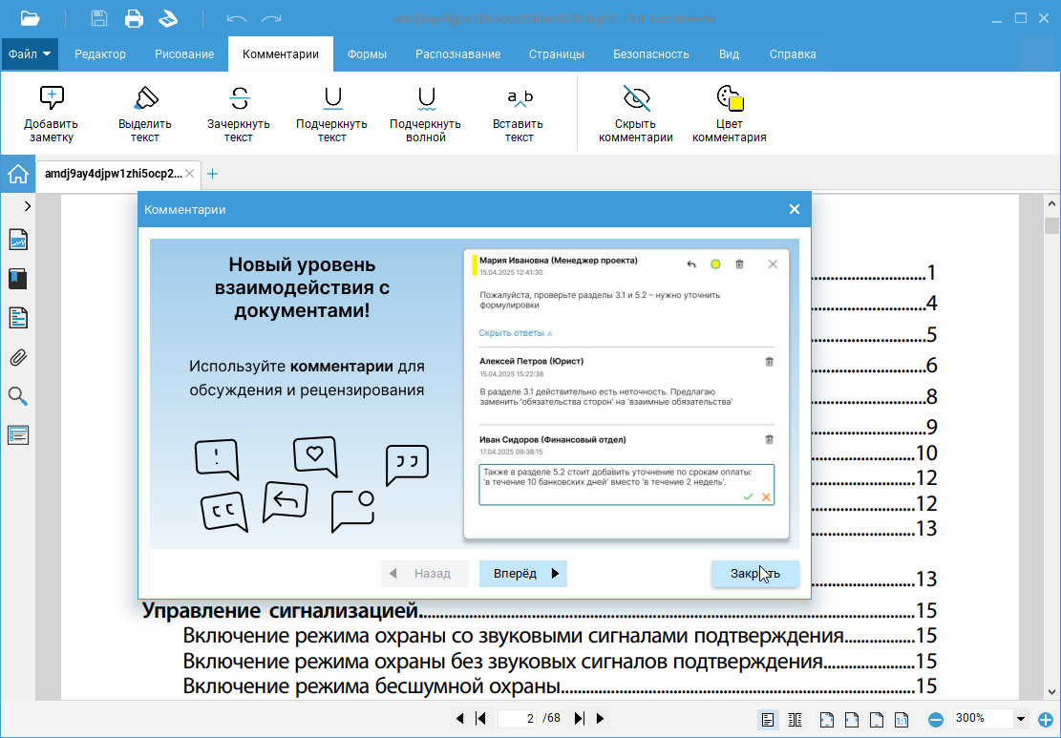Click the print icon in the top toolbar
The image size is (1061, 738).
click(134, 18)
